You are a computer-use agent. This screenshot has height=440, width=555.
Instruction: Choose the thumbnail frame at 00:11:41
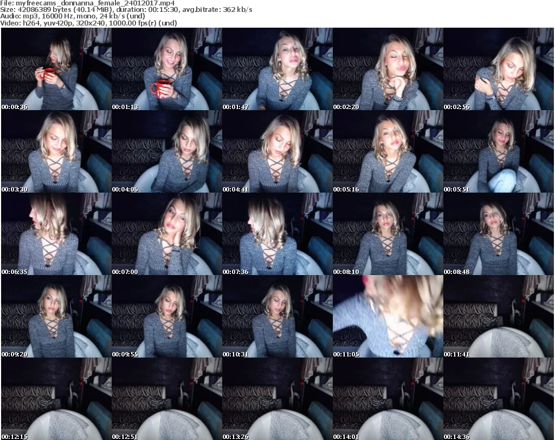pos(499,316)
